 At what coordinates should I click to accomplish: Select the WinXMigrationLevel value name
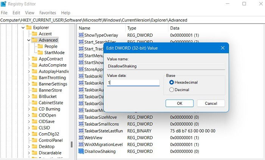[104, 144]
